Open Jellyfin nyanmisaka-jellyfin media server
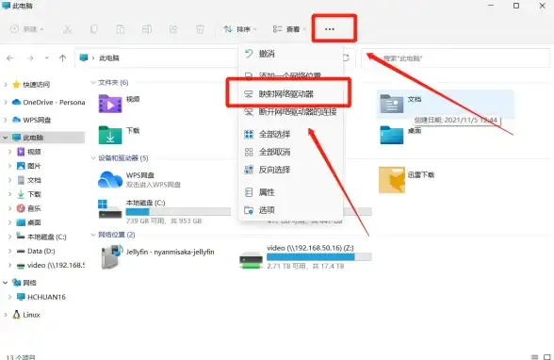This screenshot has width=554, height=360. pyautogui.click(x=156, y=257)
